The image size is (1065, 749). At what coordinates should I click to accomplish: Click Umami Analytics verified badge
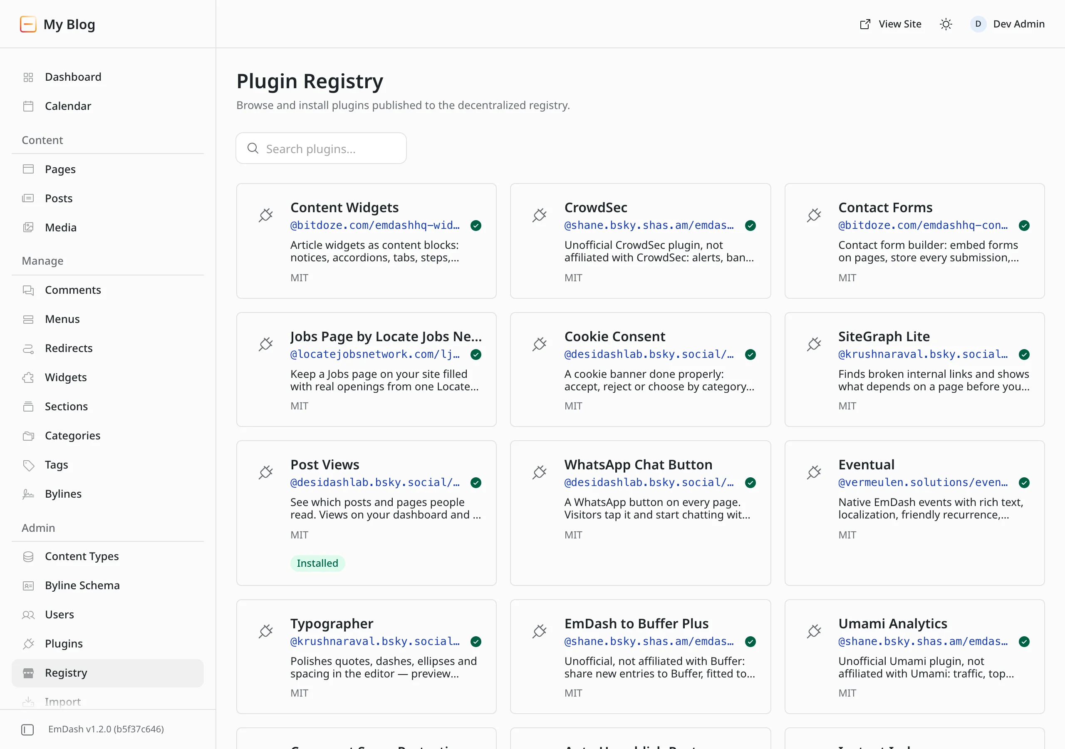1024,642
